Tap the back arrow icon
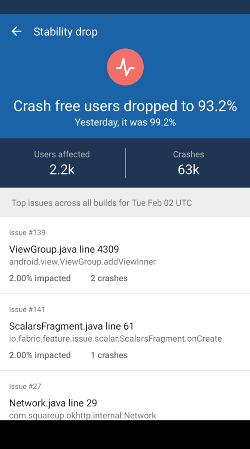250x449 pixels. pos(16,32)
